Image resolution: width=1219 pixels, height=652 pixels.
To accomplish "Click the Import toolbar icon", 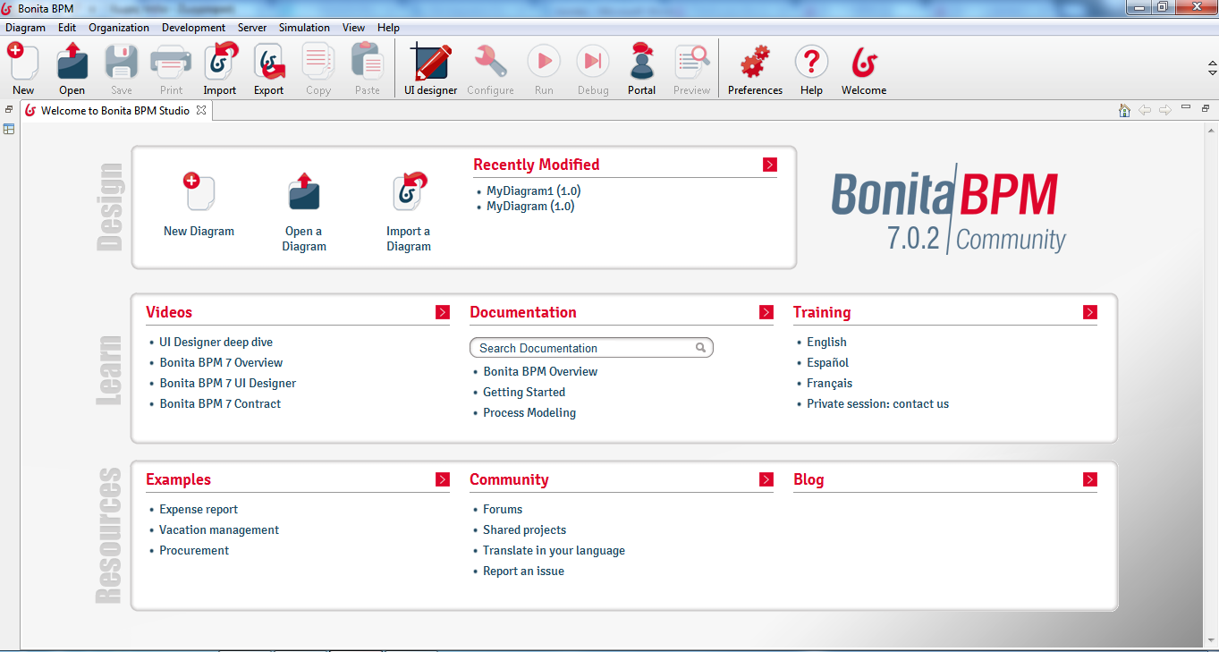I will click(x=220, y=62).
